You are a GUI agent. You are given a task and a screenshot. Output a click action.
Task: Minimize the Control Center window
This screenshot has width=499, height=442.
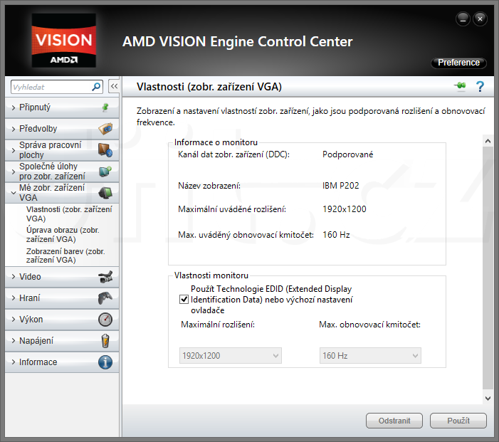pos(463,19)
